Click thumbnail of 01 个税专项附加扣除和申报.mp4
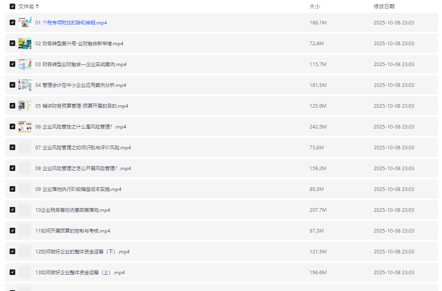Screen dimensions: 442x291 pyautogui.click(x=25, y=23)
